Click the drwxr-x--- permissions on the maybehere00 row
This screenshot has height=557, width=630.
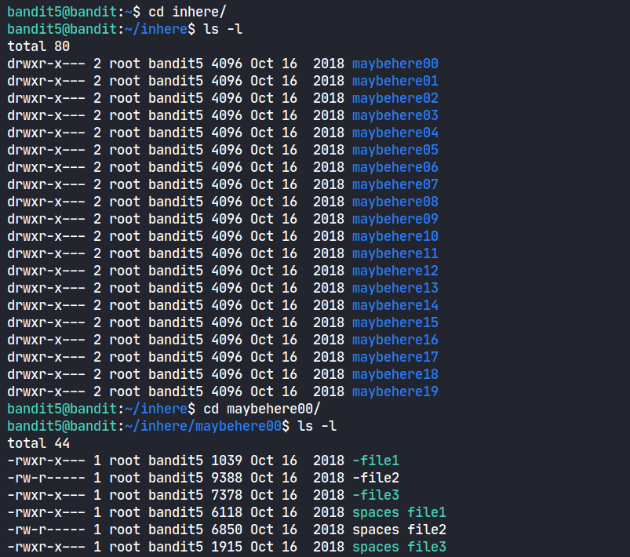[x=46, y=64]
